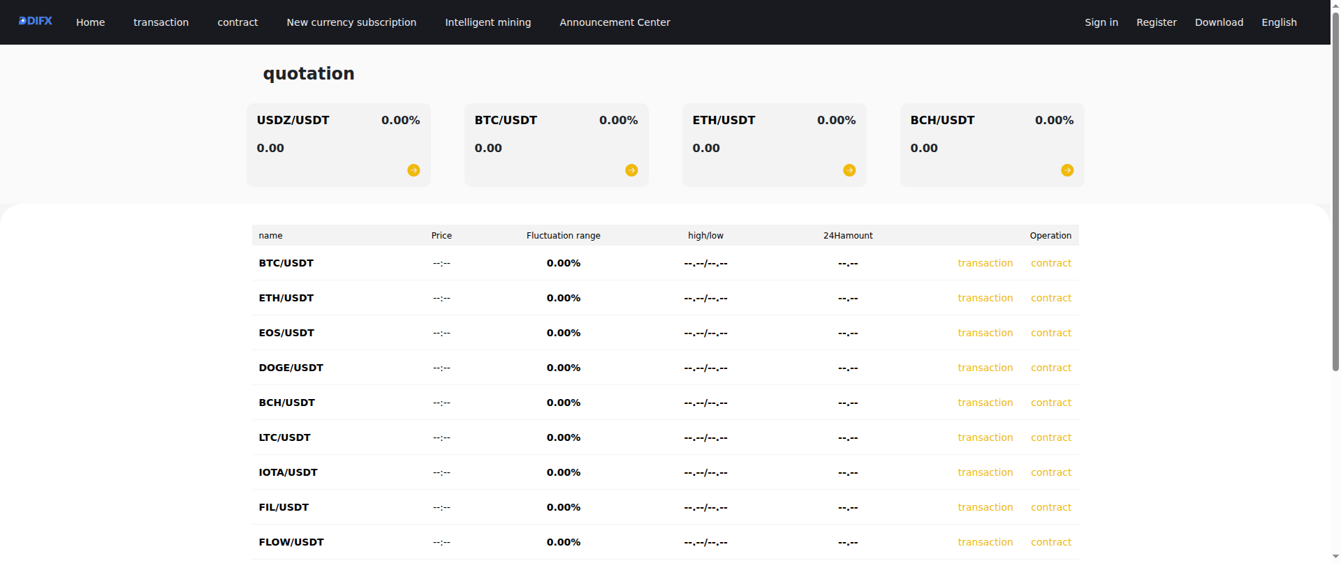Open New currency subscription page
This screenshot has width=1341, height=563.
tap(351, 22)
